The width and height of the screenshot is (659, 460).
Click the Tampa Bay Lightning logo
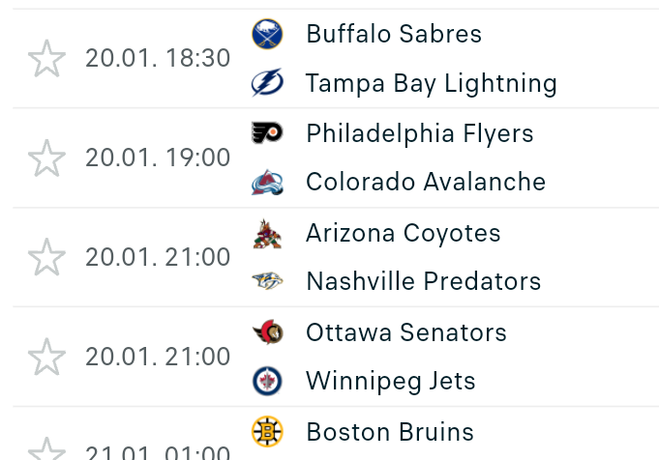(267, 83)
